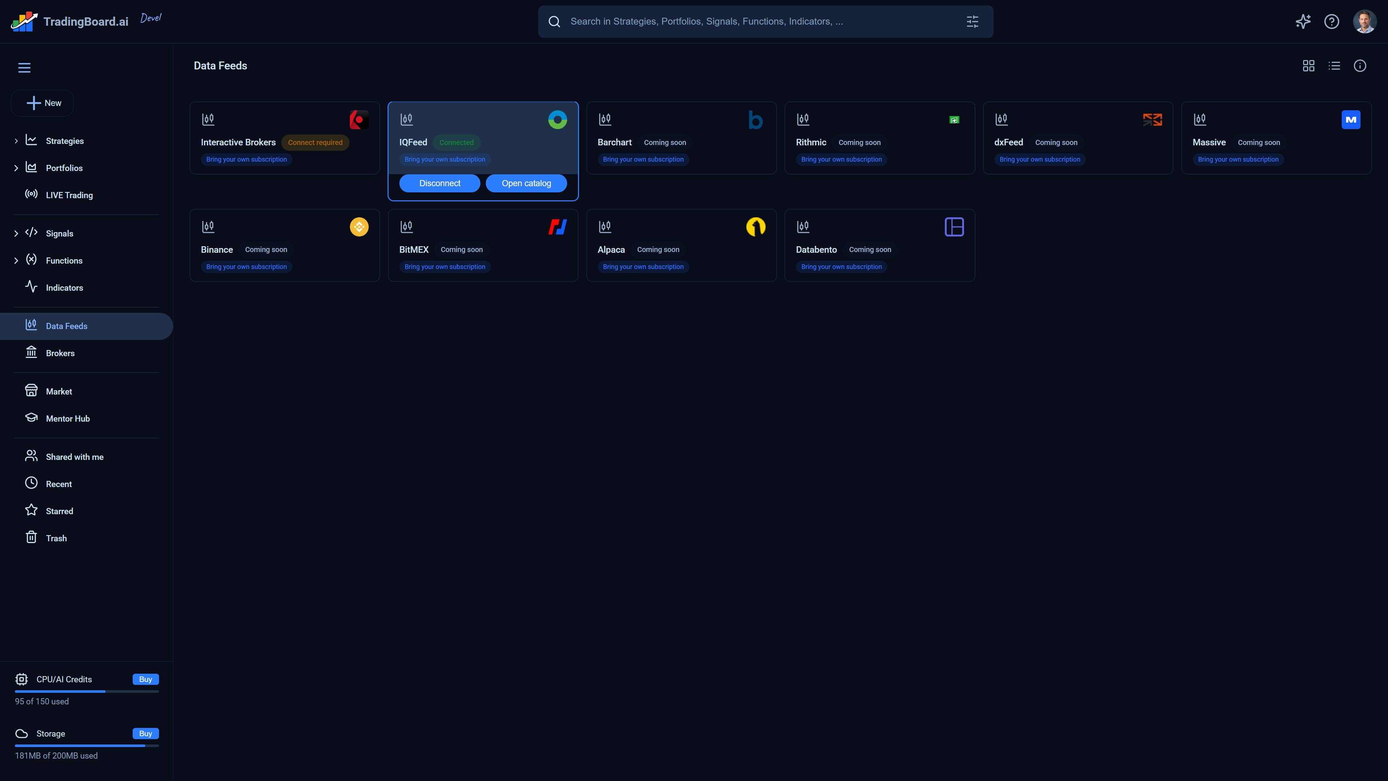1388x781 pixels.
Task: Click the IQFeed logo icon
Action: pyautogui.click(x=558, y=120)
